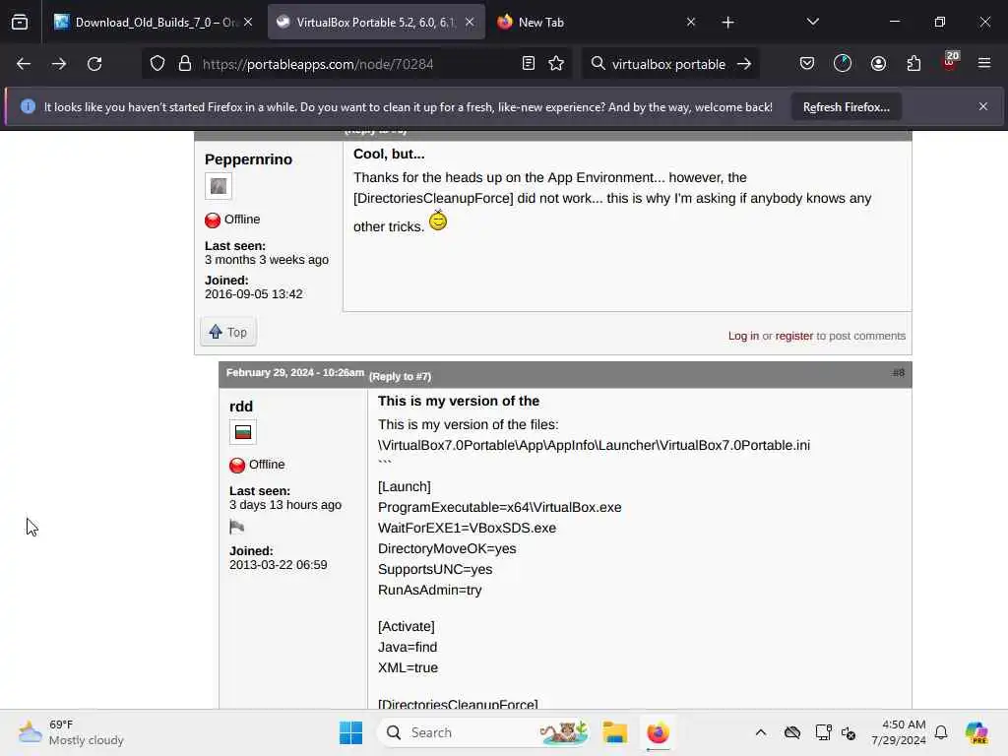Viewport: 1008px width, 756px height.
Task: Click 'Java=find' line
Action: click(x=407, y=648)
